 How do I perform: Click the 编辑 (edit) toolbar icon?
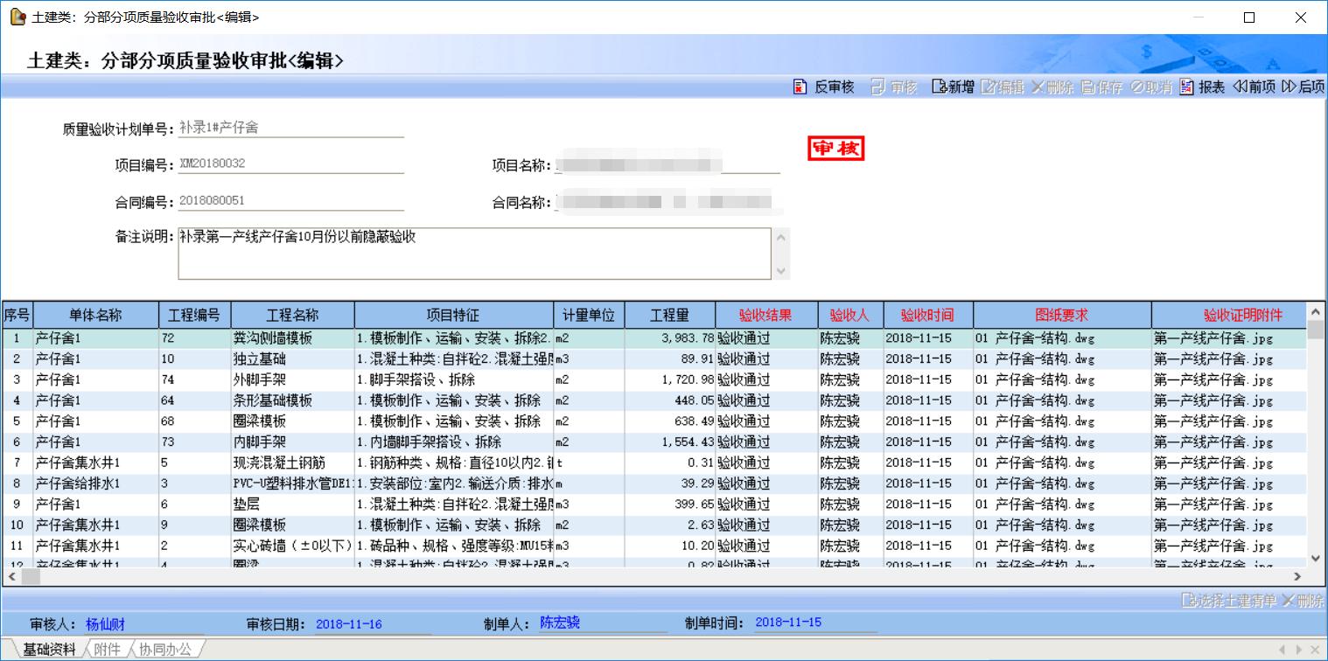tap(989, 87)
